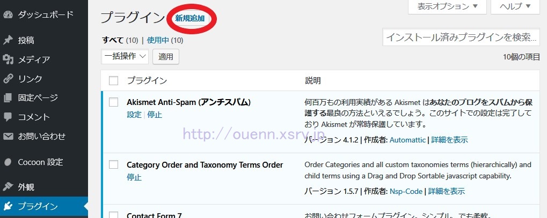
Task: Switch to the 使用中 filter tab
Action: tap(158, 40)
